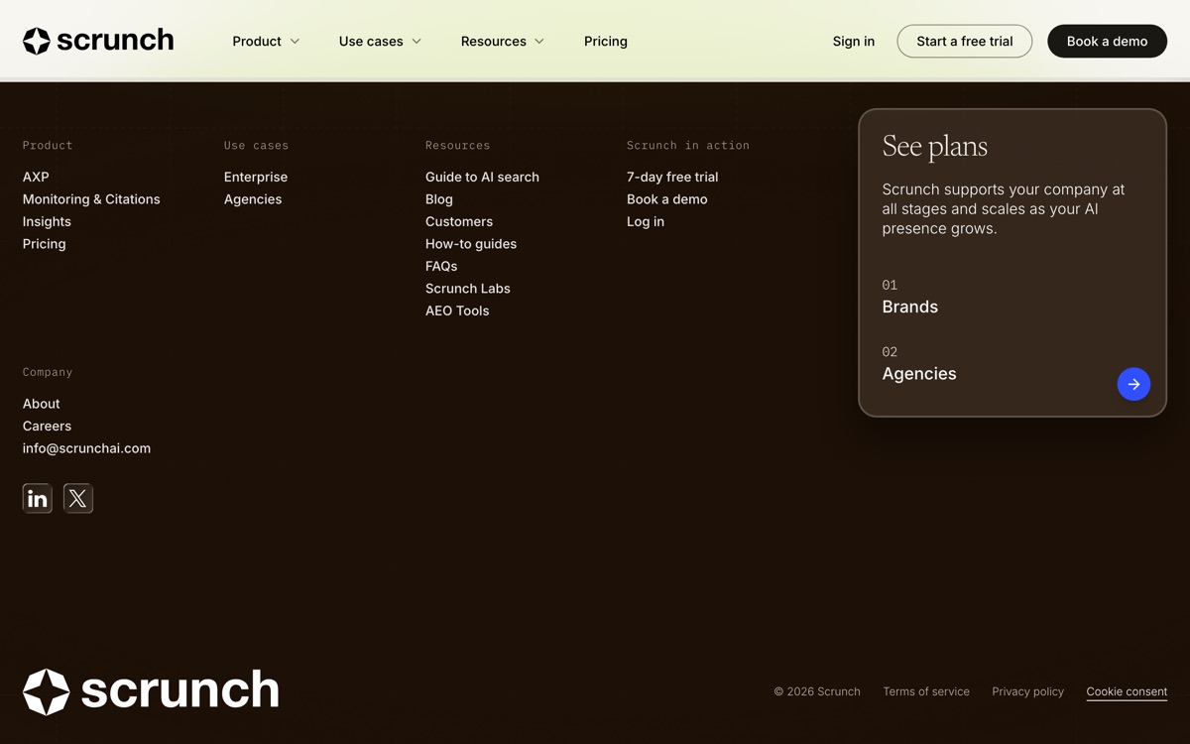The width and height of the screenshot is (1190, 744).
Task: Open the X (Twitter) social icon
Action: click(x=78, y=498)
